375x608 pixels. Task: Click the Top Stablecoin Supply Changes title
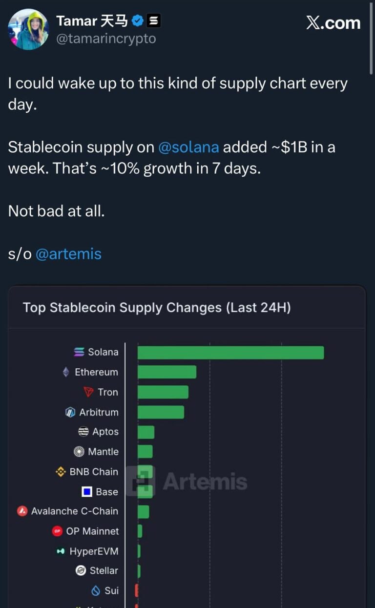tap(157, 308)
